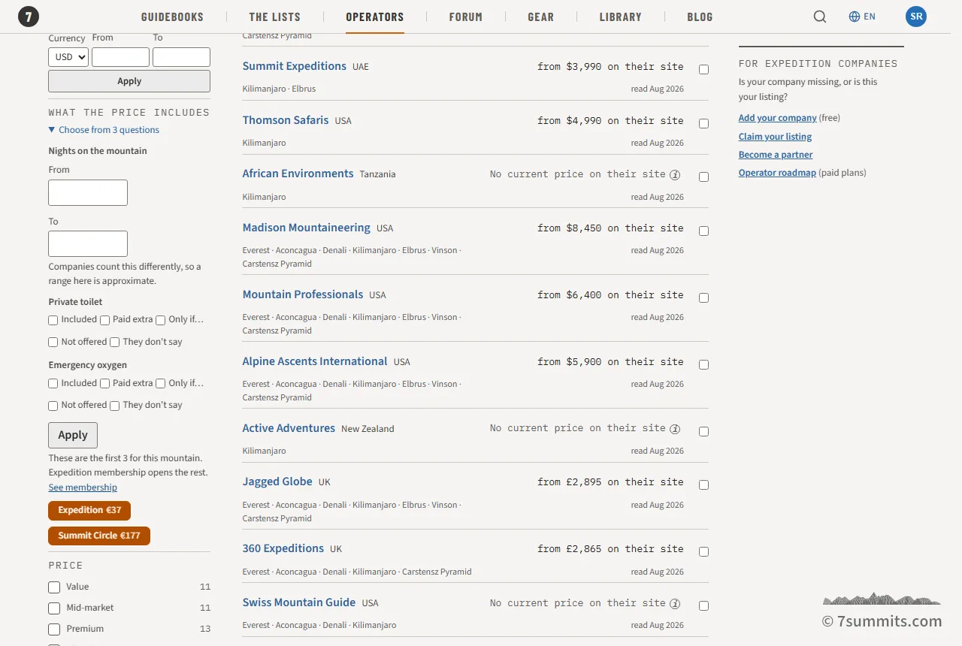The width and height of the screenshot is (962, 646).
Task: Switch to the Forum section
Action: click(466, 17)
